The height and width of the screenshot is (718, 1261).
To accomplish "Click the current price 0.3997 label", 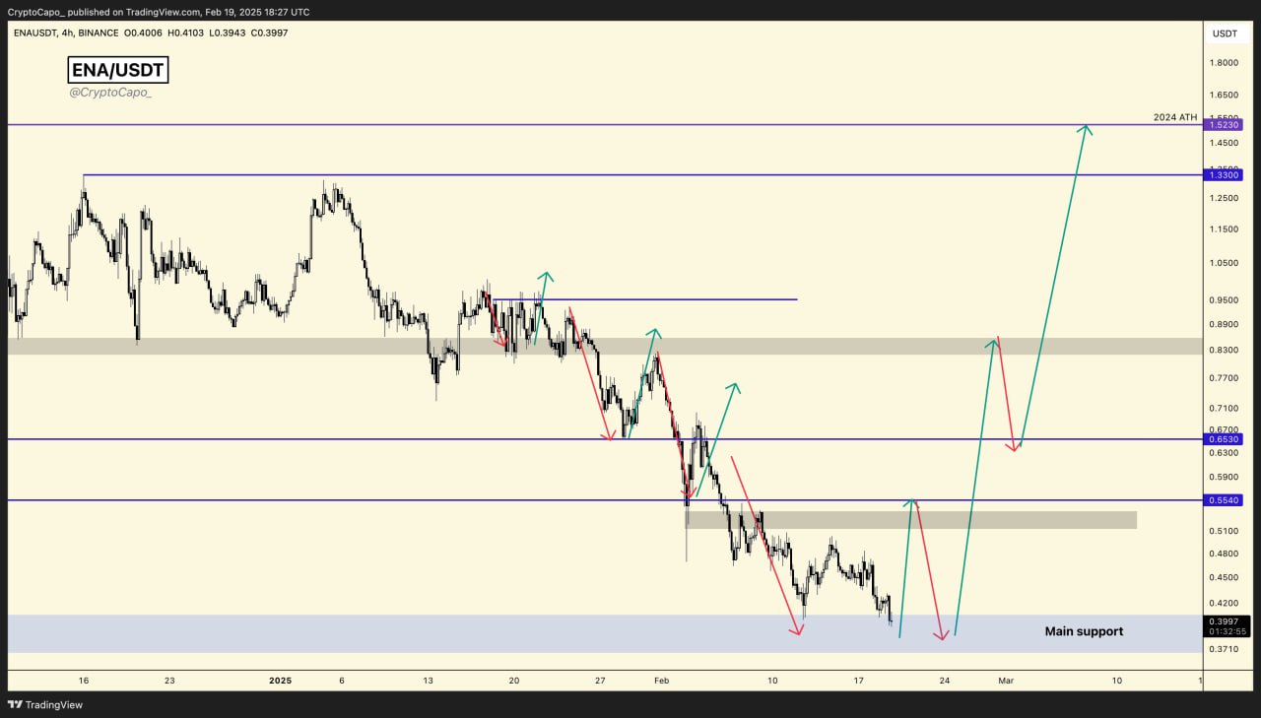I will coord(1227,621).
